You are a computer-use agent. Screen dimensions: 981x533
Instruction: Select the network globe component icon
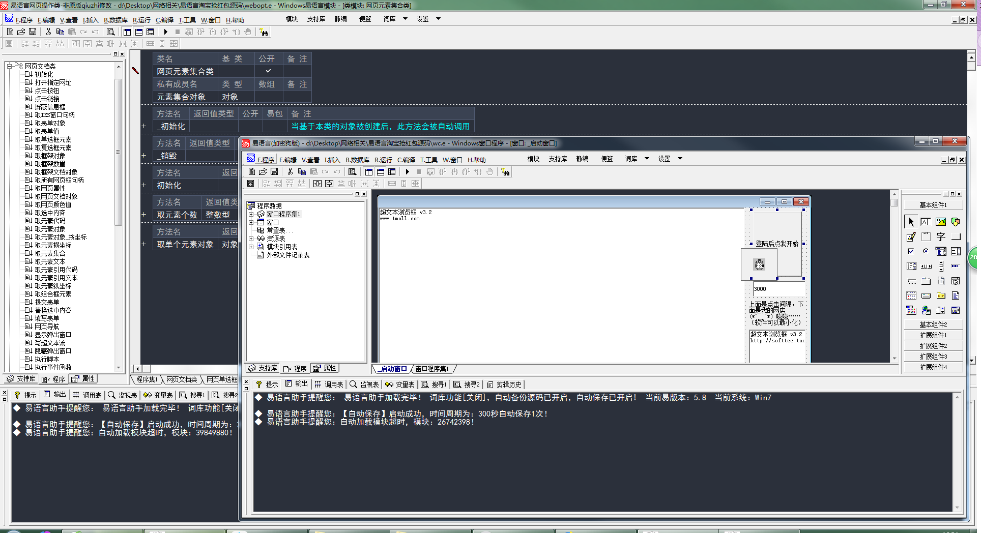(926, 310)
